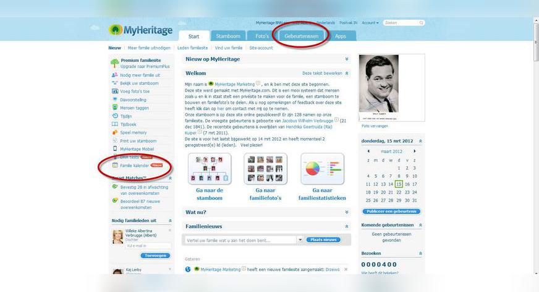Image resolution: width=539 pixels, height=292 pixels.
Task: Collapse the calendar date section
Action: coord(420,141)
